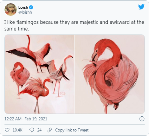Image resolution: width=149 pixels, height=136 pixels.
Task: Open Loish's round profile avatar
Action: click(x=11, y=10)
